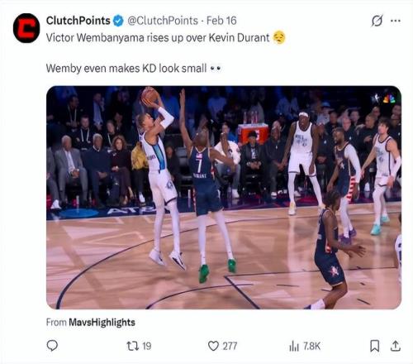Click the reply comment icon
The height and width of the screenshot is (364, 413).
tap(52, 346)
